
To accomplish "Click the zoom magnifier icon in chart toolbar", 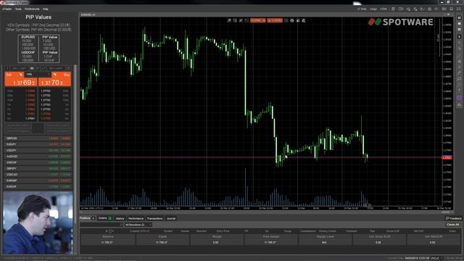I will (229, 20).
